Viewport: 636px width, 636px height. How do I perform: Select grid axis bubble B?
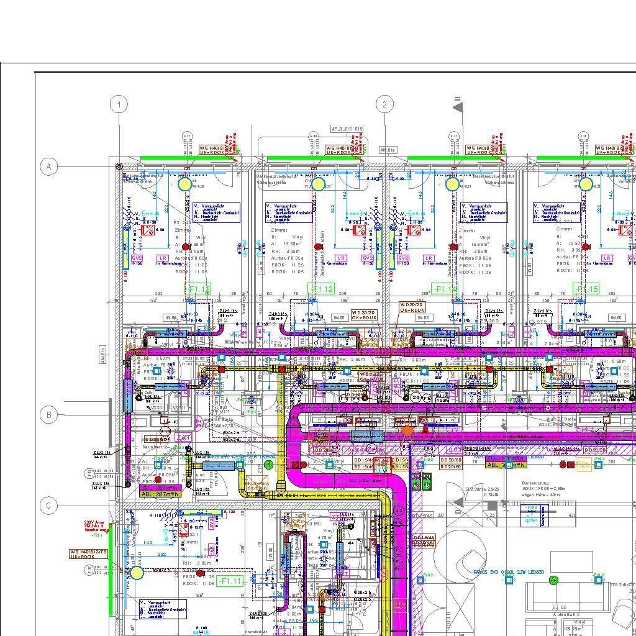[x=49, y=415]
